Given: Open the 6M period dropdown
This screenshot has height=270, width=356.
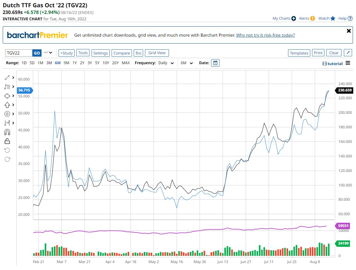Looking at the screenshot, I should pos(187,63).
